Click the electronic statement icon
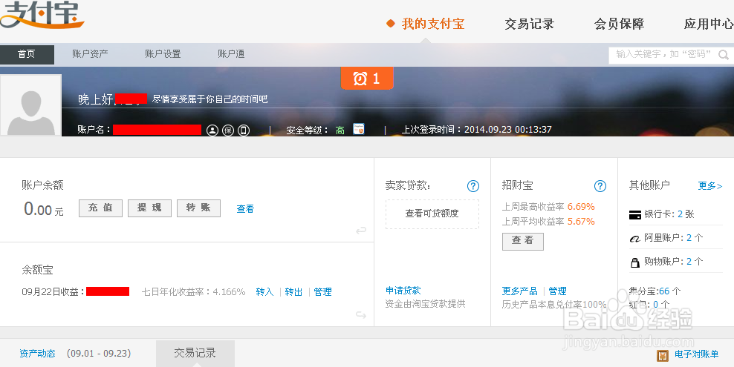This screenshot has height=367, width=734. coord(663,355)
